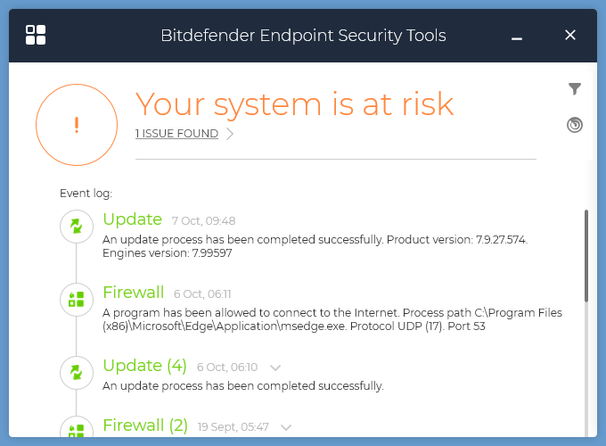The image size is (606, 446).
Task: Open the 1 ISSUE FOUND link
Action: pyautogui.click(x=176, y=134)
